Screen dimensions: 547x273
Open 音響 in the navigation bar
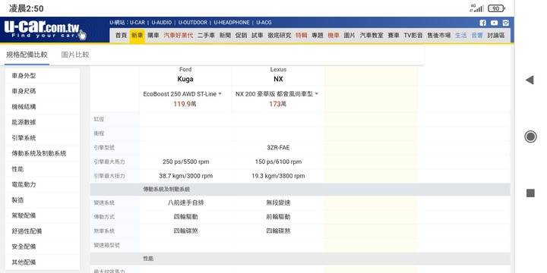coord(477,36)
